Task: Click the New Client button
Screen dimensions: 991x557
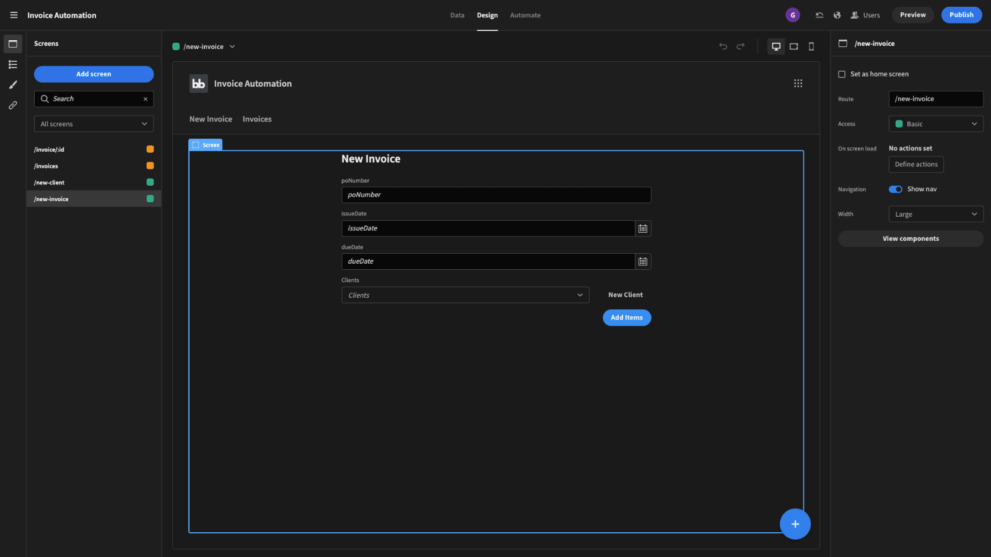Action: click(626, 295)
